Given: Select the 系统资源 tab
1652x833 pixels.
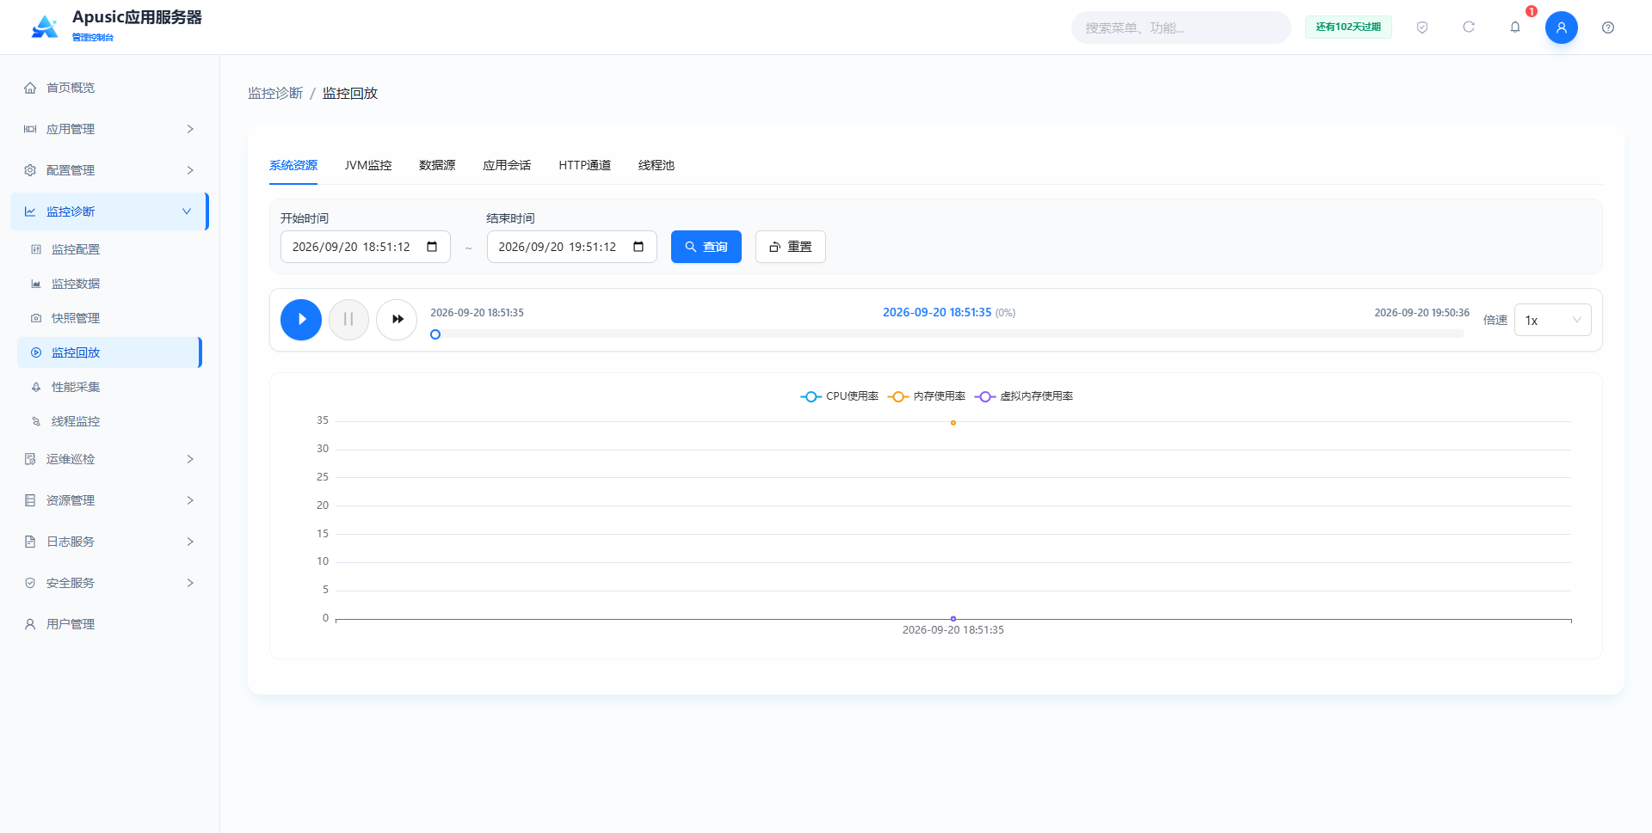Looking at the screenshot, I should tap(293, 165).
